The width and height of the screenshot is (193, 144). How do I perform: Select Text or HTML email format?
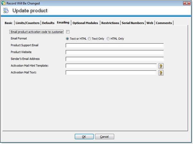pyautogui.click(x=68, y=39)
